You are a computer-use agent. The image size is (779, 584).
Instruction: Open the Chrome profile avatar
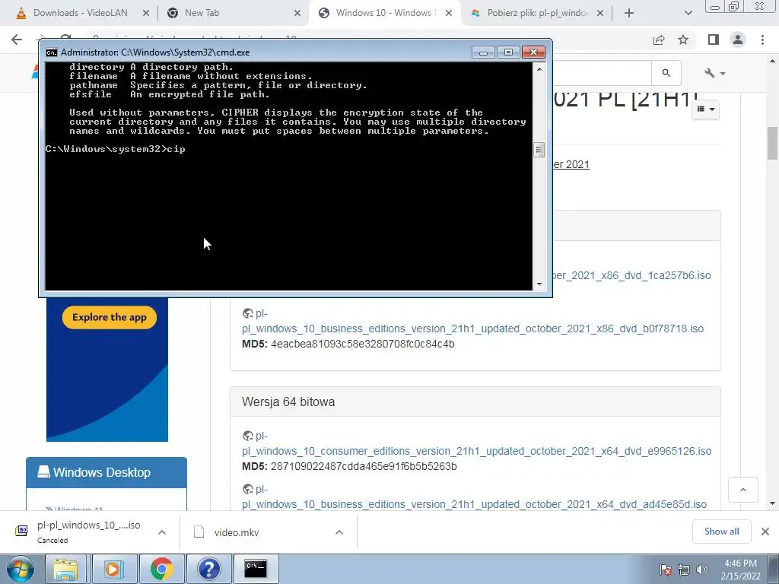click(738, 40)
